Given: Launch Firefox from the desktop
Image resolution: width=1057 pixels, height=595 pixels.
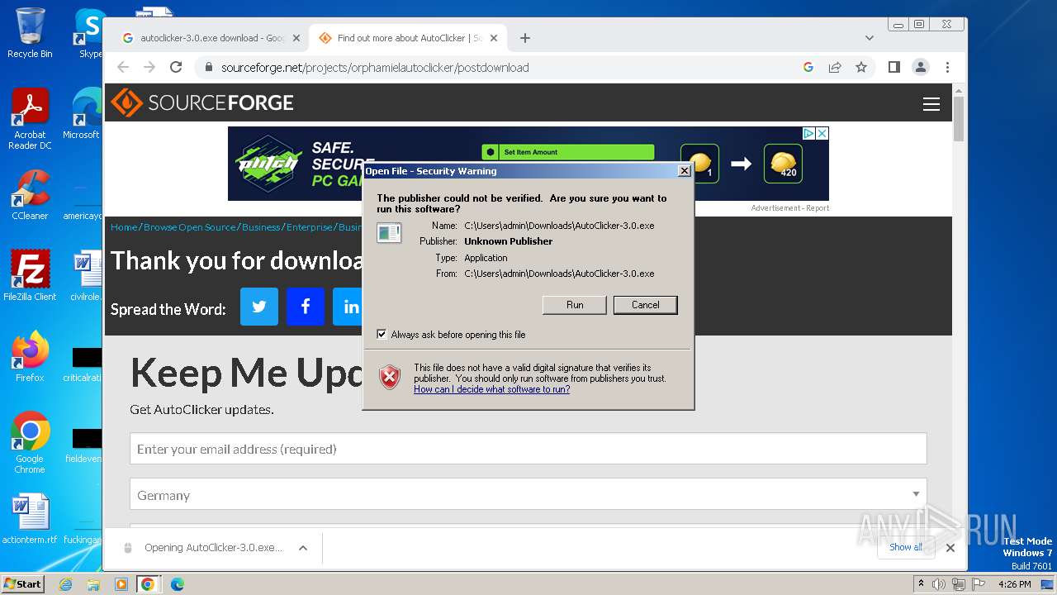Looking at the screenshot, I should pos(30,356).
